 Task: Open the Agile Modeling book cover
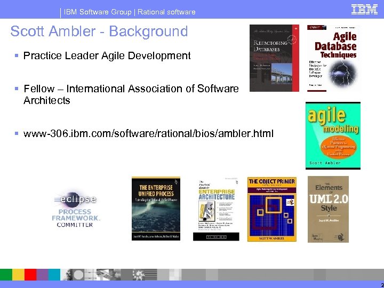[333, 135]
